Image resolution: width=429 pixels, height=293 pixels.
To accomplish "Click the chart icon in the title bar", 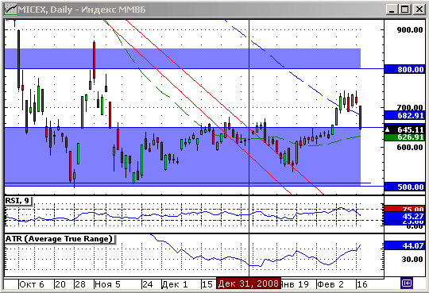I will tap(10, 10).
